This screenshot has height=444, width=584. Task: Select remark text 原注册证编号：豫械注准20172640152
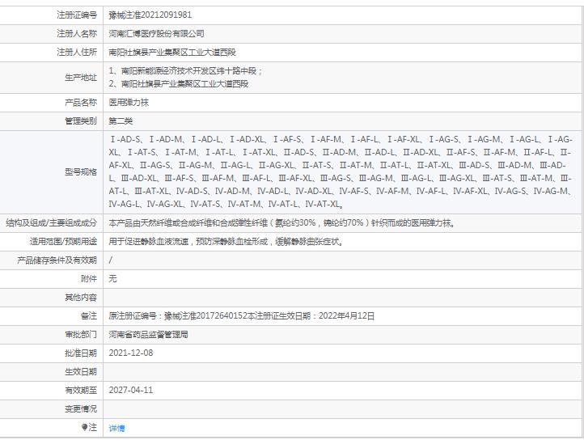coord(178,316)
